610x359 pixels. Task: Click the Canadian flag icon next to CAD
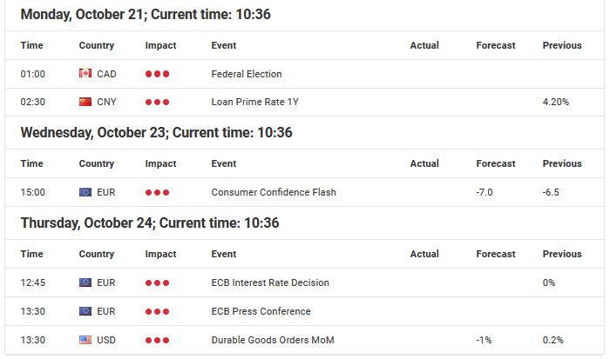coord(85,73)
